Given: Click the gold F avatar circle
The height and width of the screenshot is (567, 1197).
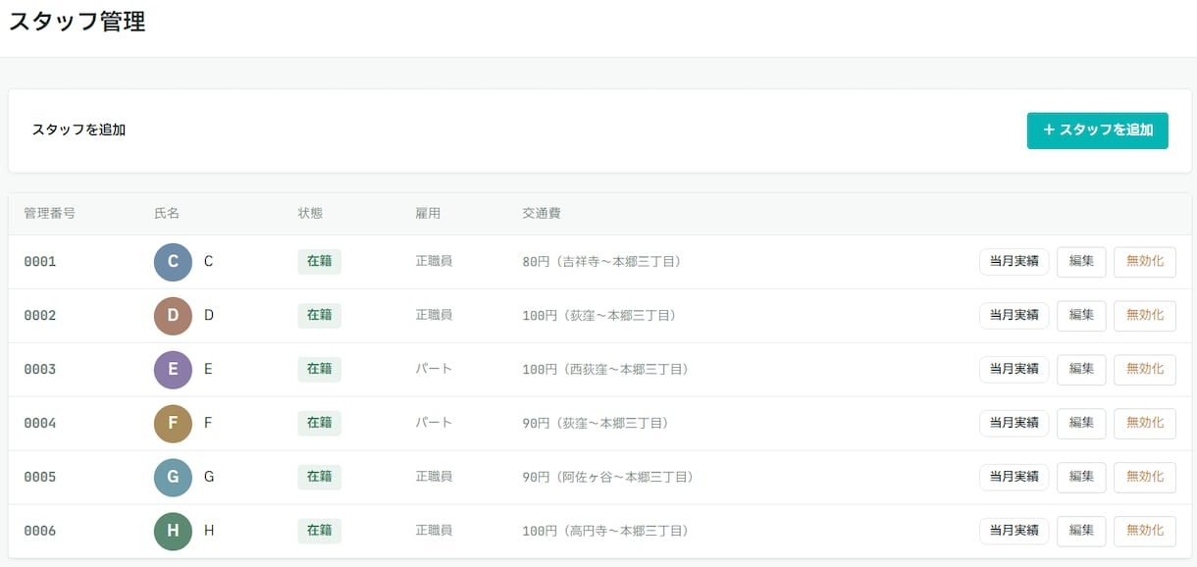Looking at the screenshot, I should (173, 424).
